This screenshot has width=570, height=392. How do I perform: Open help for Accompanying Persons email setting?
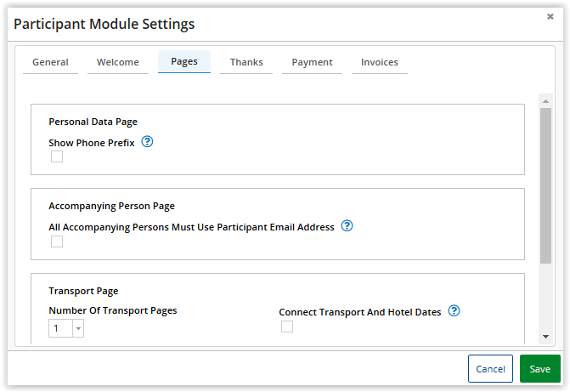click(x=347, y=225)
